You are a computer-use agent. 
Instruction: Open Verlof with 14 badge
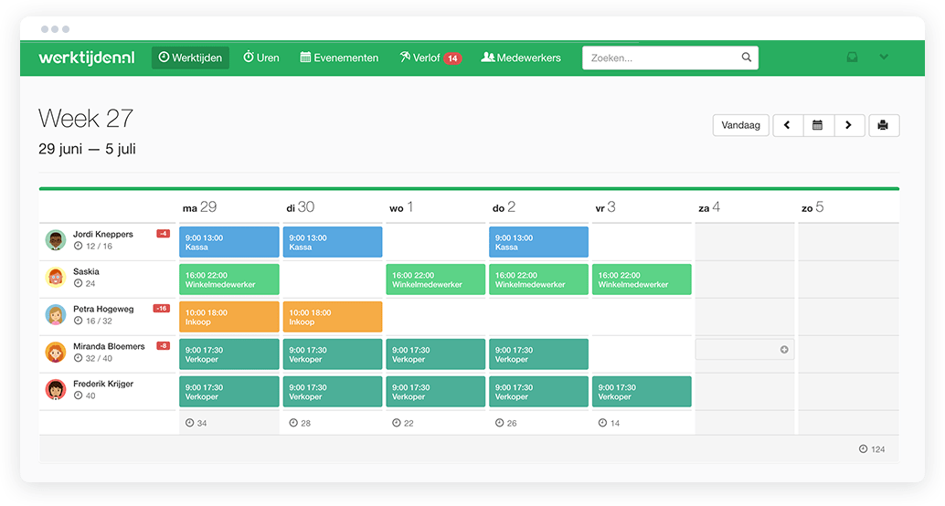click(x=430, y=58)
